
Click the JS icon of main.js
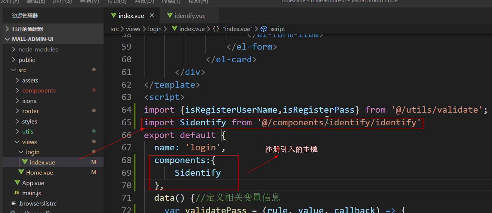(x=16, y=193)
